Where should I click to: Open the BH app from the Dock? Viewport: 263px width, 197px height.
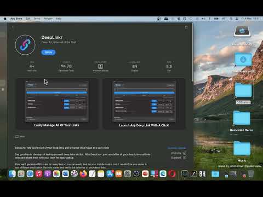tap(202, 174)
